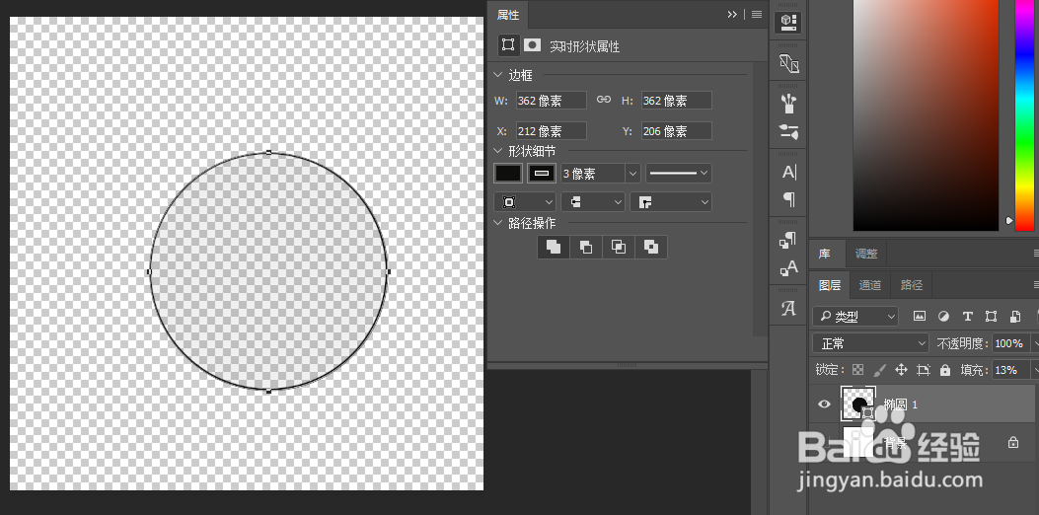Open the stroke alignment dropdown
1039x515 pixels.
point(525,202)
